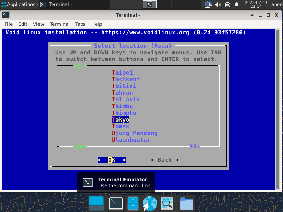The image size is (283, 212).
Task: Open the Help menu
Action: click(96, 24)
